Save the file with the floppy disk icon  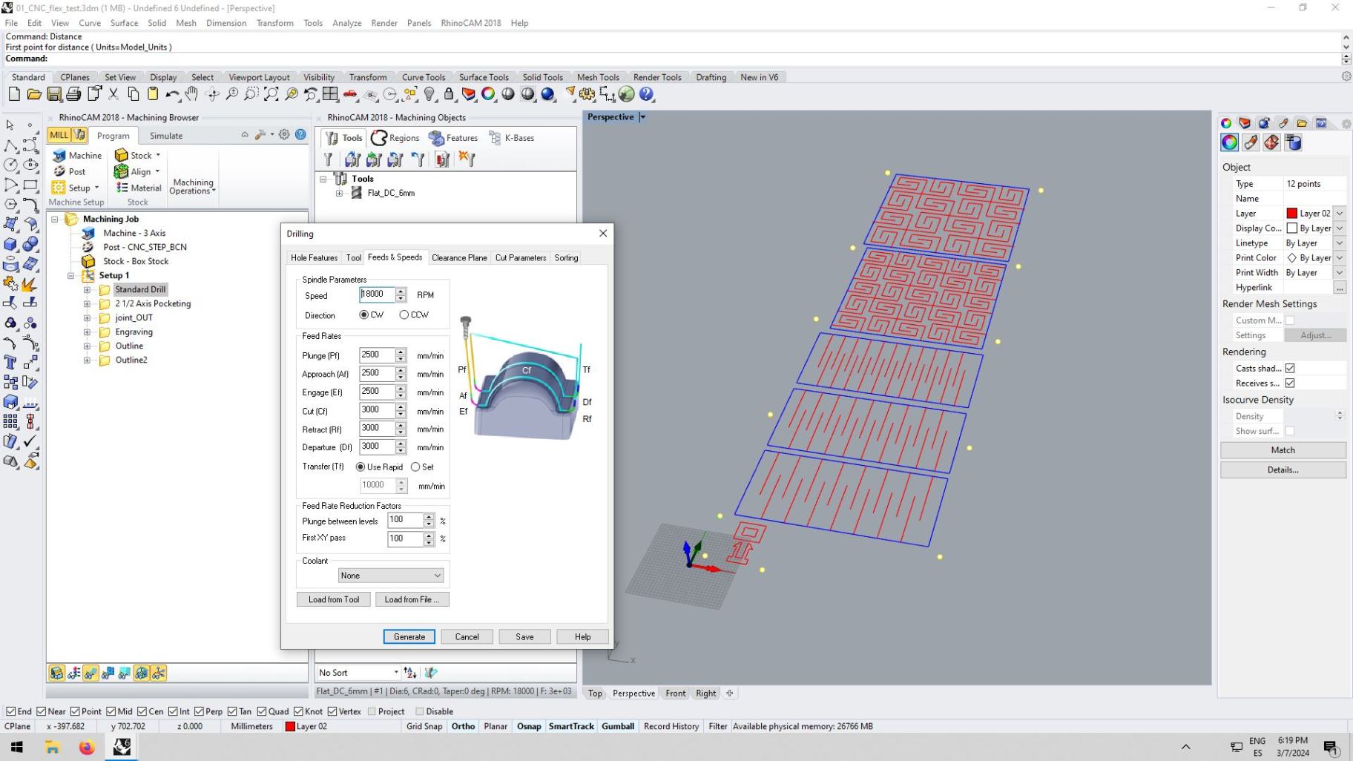[54, 94]
